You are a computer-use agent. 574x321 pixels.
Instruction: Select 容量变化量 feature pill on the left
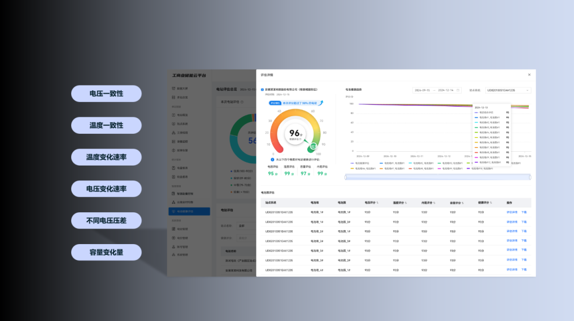tap(106, 252)
